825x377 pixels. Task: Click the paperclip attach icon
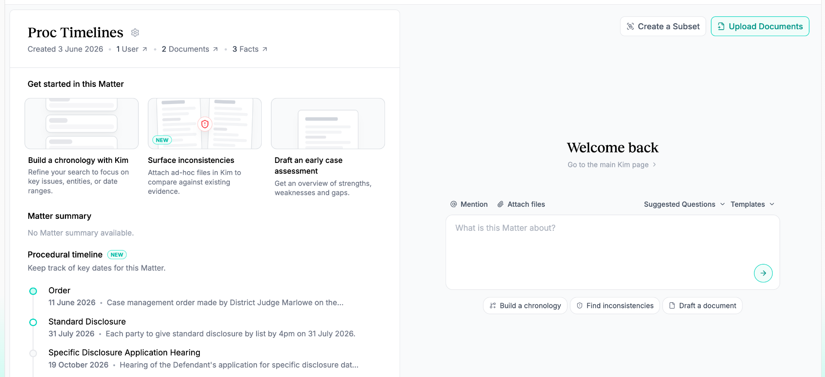(501, 204)
